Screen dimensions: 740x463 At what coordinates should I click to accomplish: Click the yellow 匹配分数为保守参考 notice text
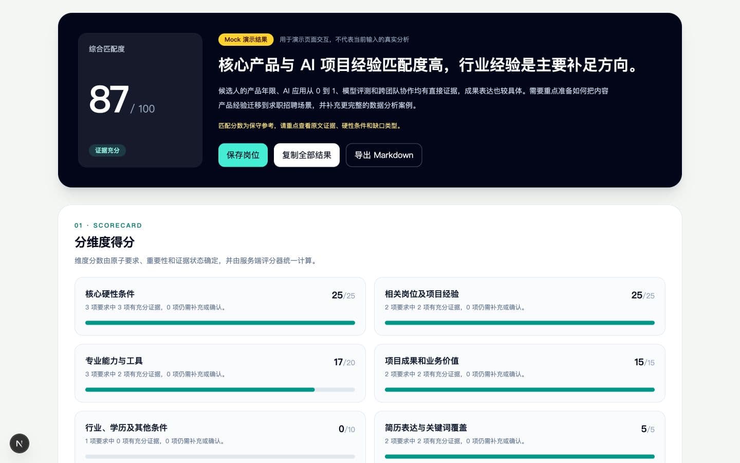point(311,126)
